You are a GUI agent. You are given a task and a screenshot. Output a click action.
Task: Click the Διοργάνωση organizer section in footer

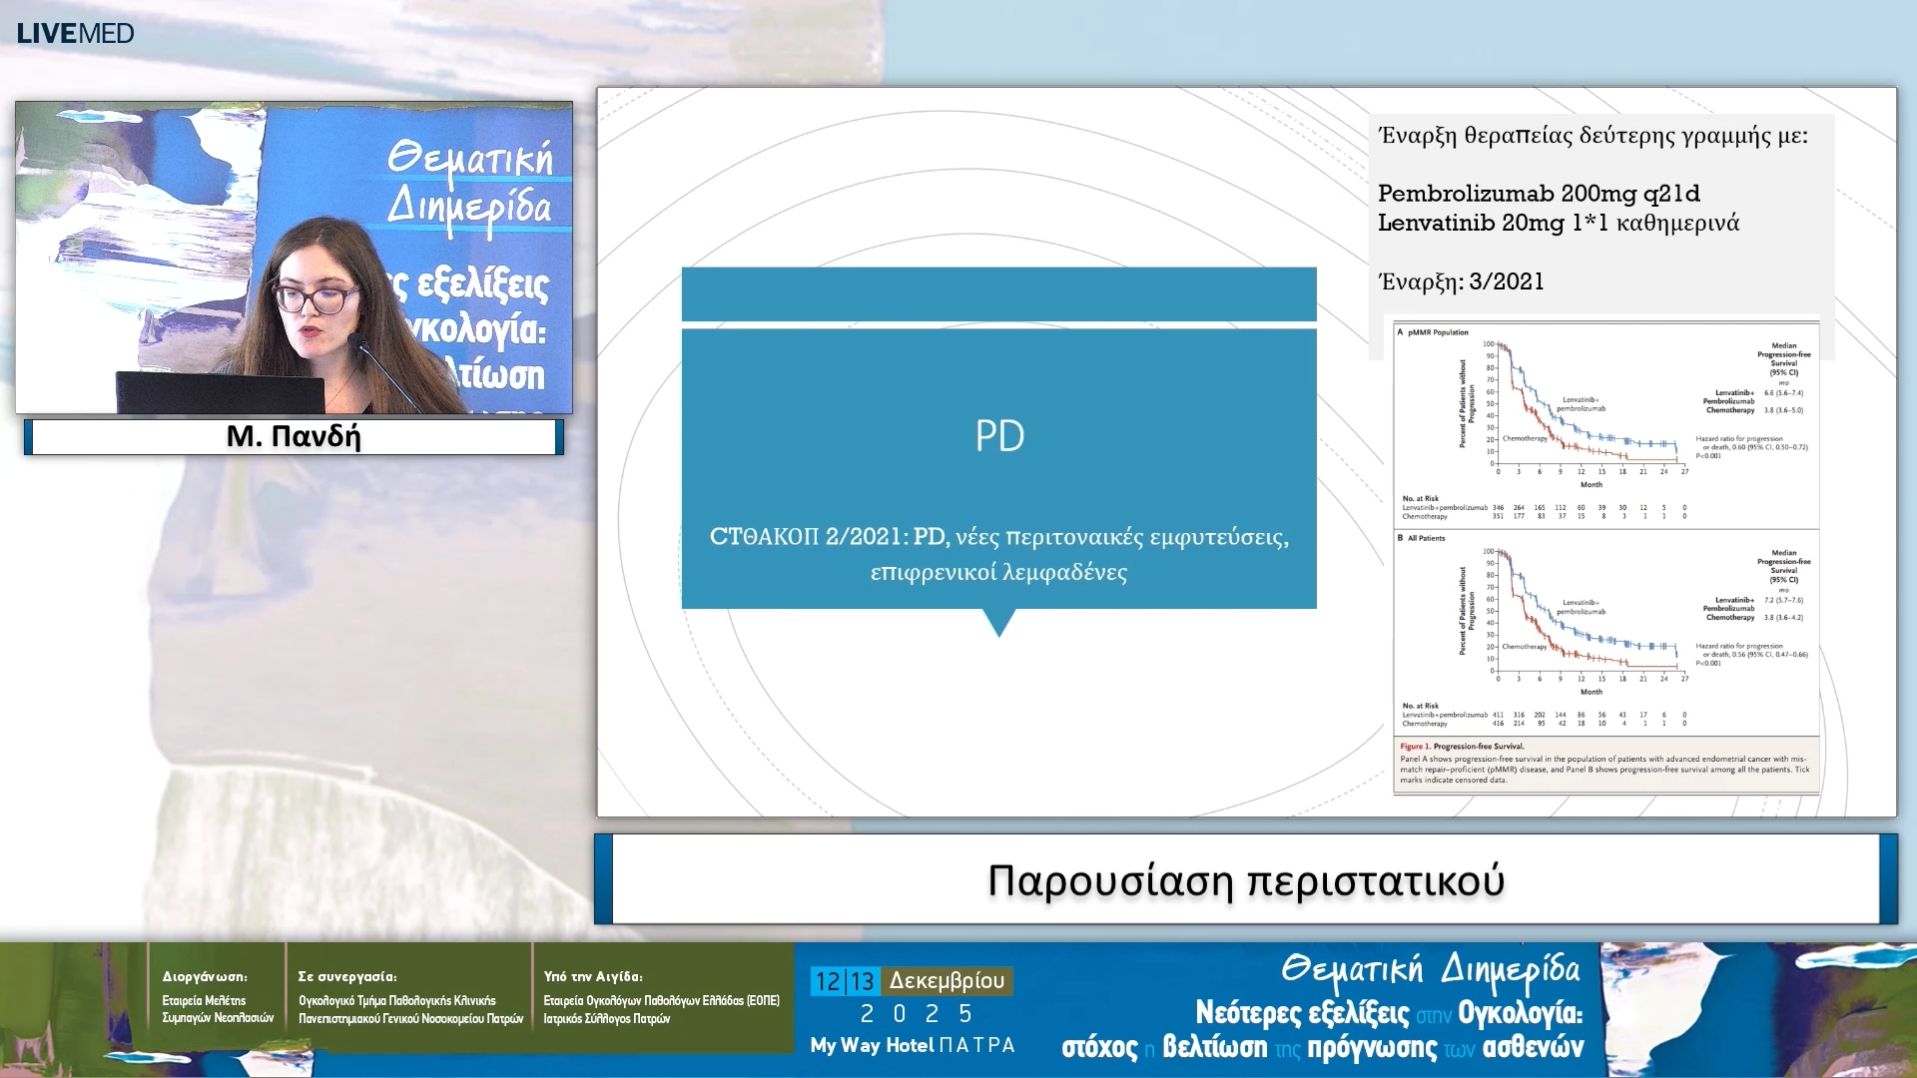pos(217,998)
